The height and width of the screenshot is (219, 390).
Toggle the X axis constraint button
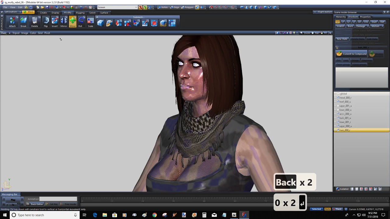coord(140,7)
